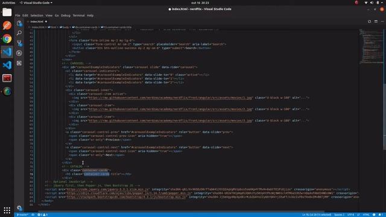Click the Previous span text on line 69

click(x=113, y=140)
